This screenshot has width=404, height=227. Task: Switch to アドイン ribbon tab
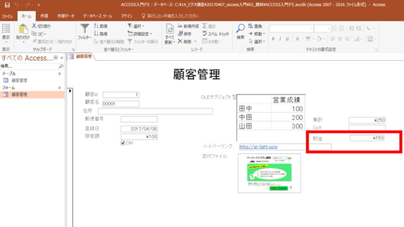coord(127,16)
